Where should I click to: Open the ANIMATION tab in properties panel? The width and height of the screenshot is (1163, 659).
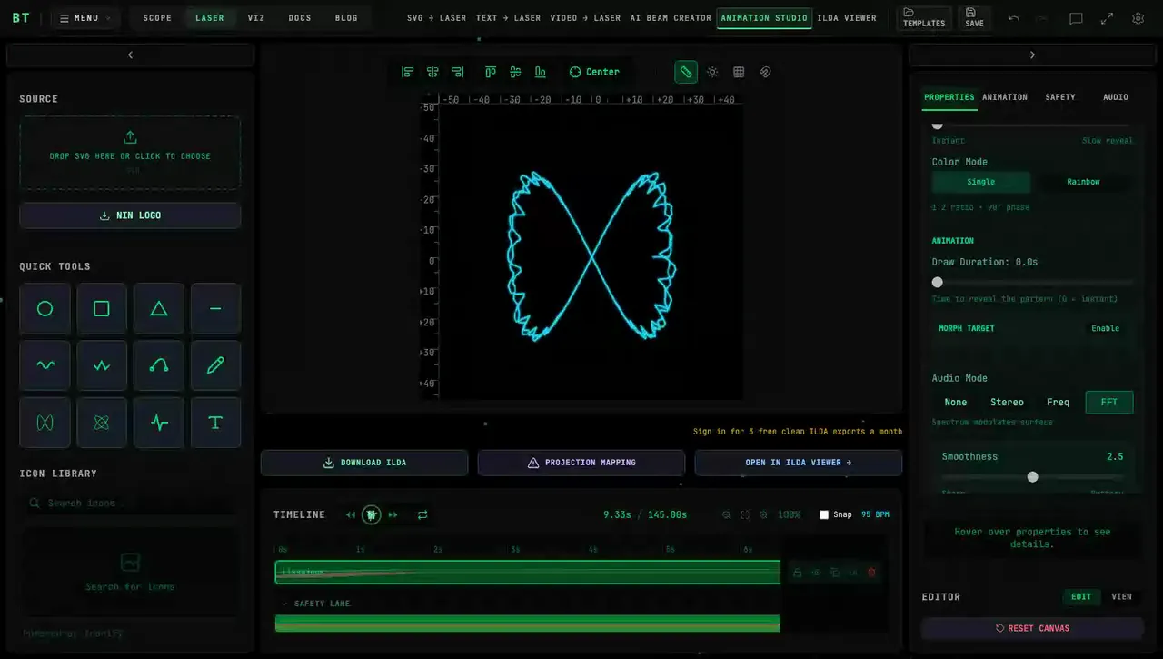pos(1005,97)
